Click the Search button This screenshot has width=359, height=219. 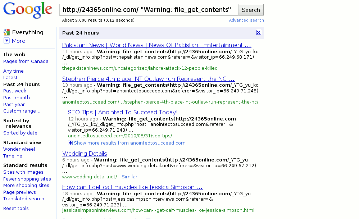[x=251, y=10]
